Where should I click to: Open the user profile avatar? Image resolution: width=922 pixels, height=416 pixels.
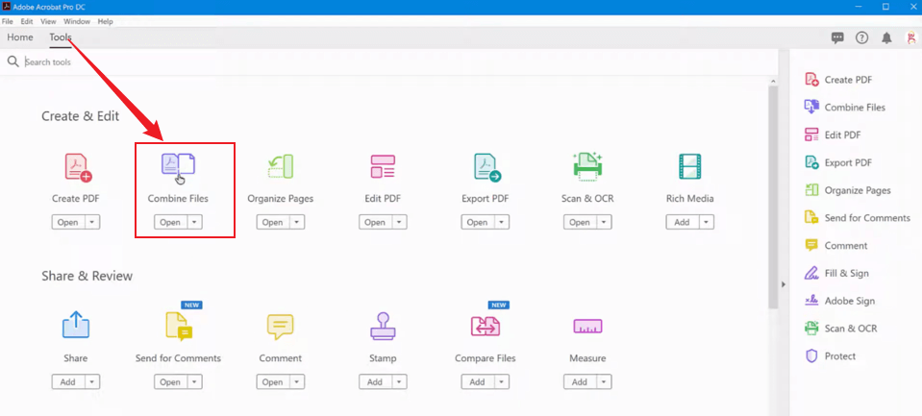pyautogui.click(x=910, y=37)
